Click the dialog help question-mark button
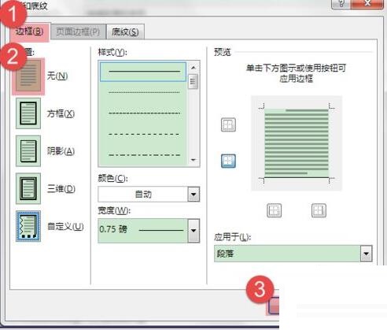Image resolution: width=387 pixels, height=330 pixels. click(341, 4)
